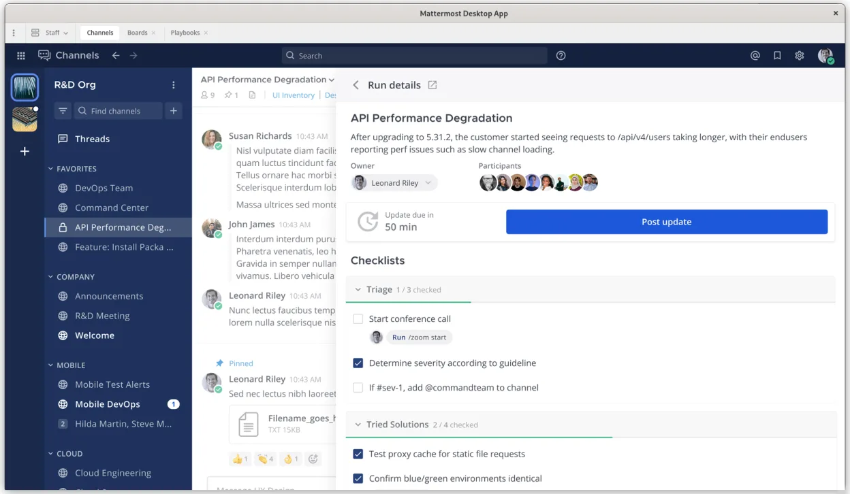Screen dimensions: 850x494
Task: Add reaction emoji icon on Leonard's post
Action: [x=313, y=459]
